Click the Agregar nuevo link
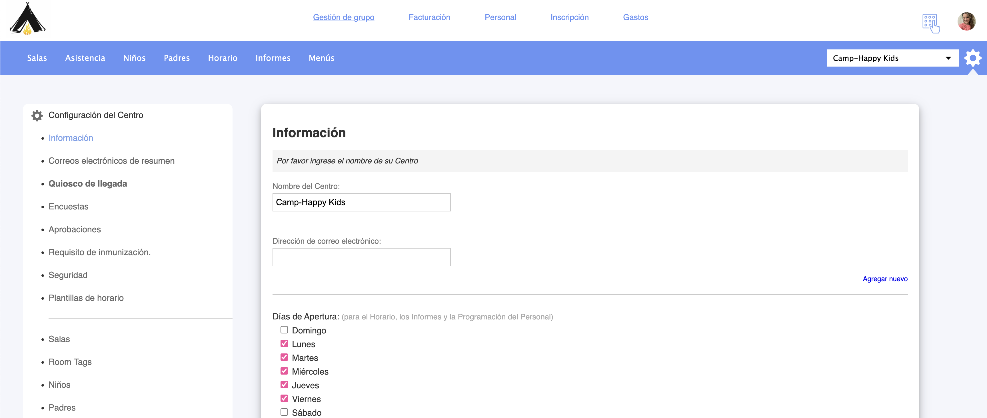The width and height of the screenshot is (987, 418). pos(885,279)
